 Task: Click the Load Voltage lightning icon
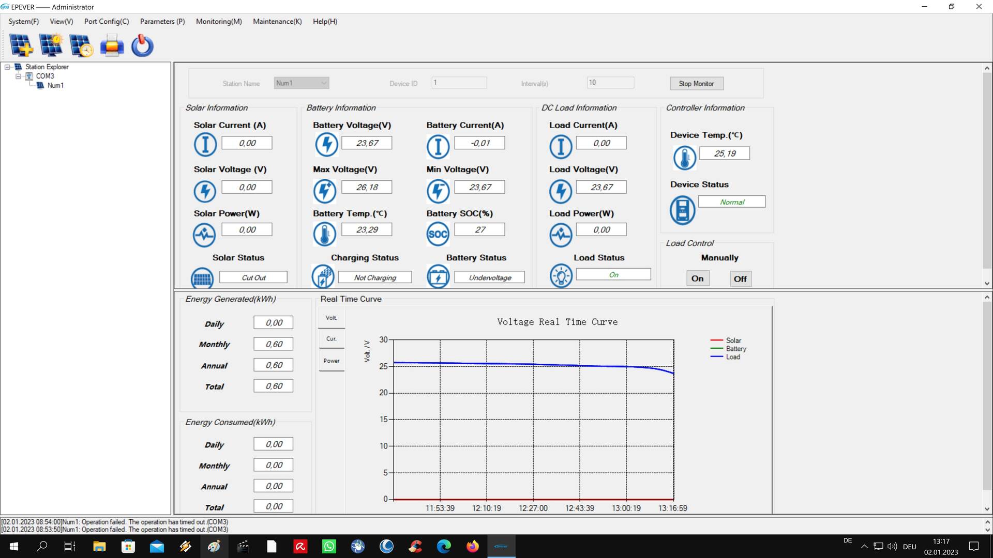pos(561,191)
